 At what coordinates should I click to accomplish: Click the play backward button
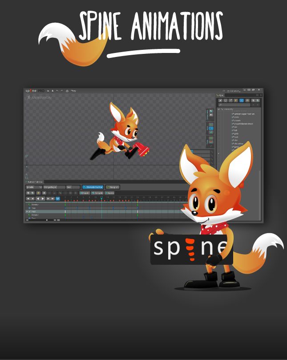38,198
